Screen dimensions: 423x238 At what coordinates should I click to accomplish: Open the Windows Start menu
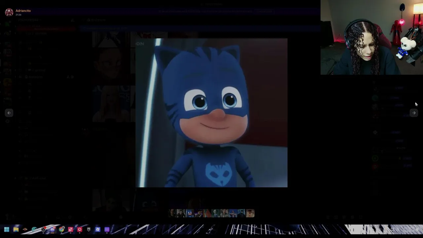(7, 229)
